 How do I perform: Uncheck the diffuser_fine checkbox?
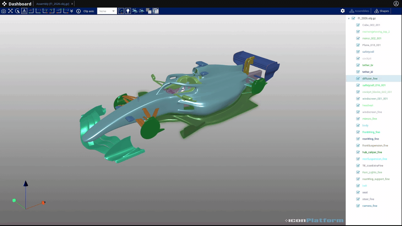pos(358,78)
